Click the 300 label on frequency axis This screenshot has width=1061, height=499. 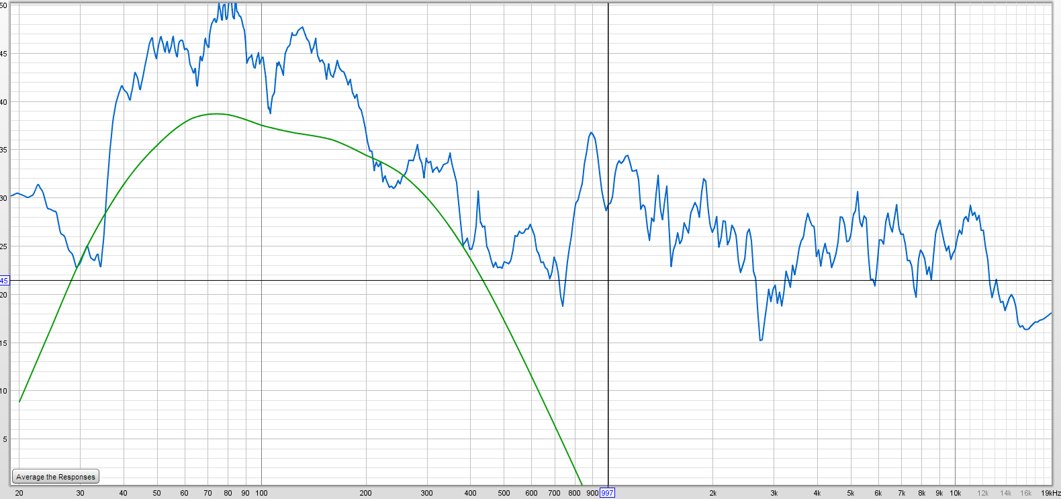[426, 493]
